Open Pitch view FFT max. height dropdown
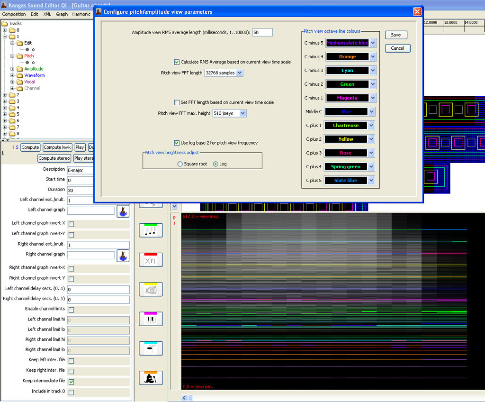 click(243, 113)
